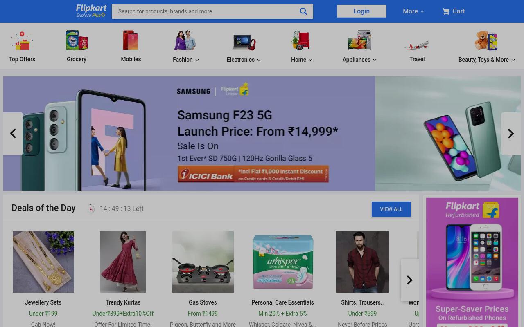Open the Whisper Personal Care product image
This screenshot has width=524, height=327.
(283, 262)
